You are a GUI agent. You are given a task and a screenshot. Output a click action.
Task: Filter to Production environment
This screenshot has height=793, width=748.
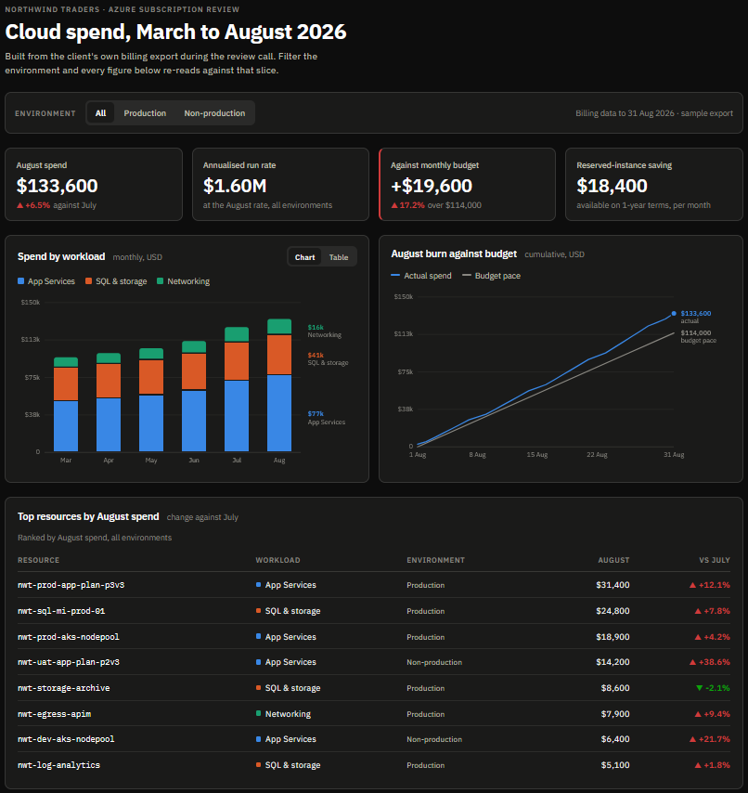(x=145, y=113)
